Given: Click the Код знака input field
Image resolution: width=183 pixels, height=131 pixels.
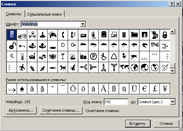Looking at the screenshot, I should pos(116,102).
